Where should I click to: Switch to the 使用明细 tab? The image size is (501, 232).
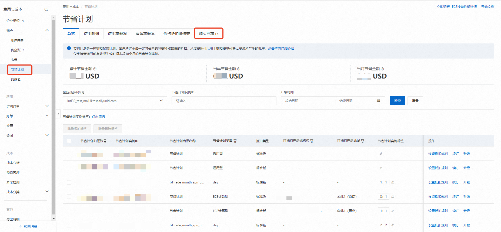point(91,34)
